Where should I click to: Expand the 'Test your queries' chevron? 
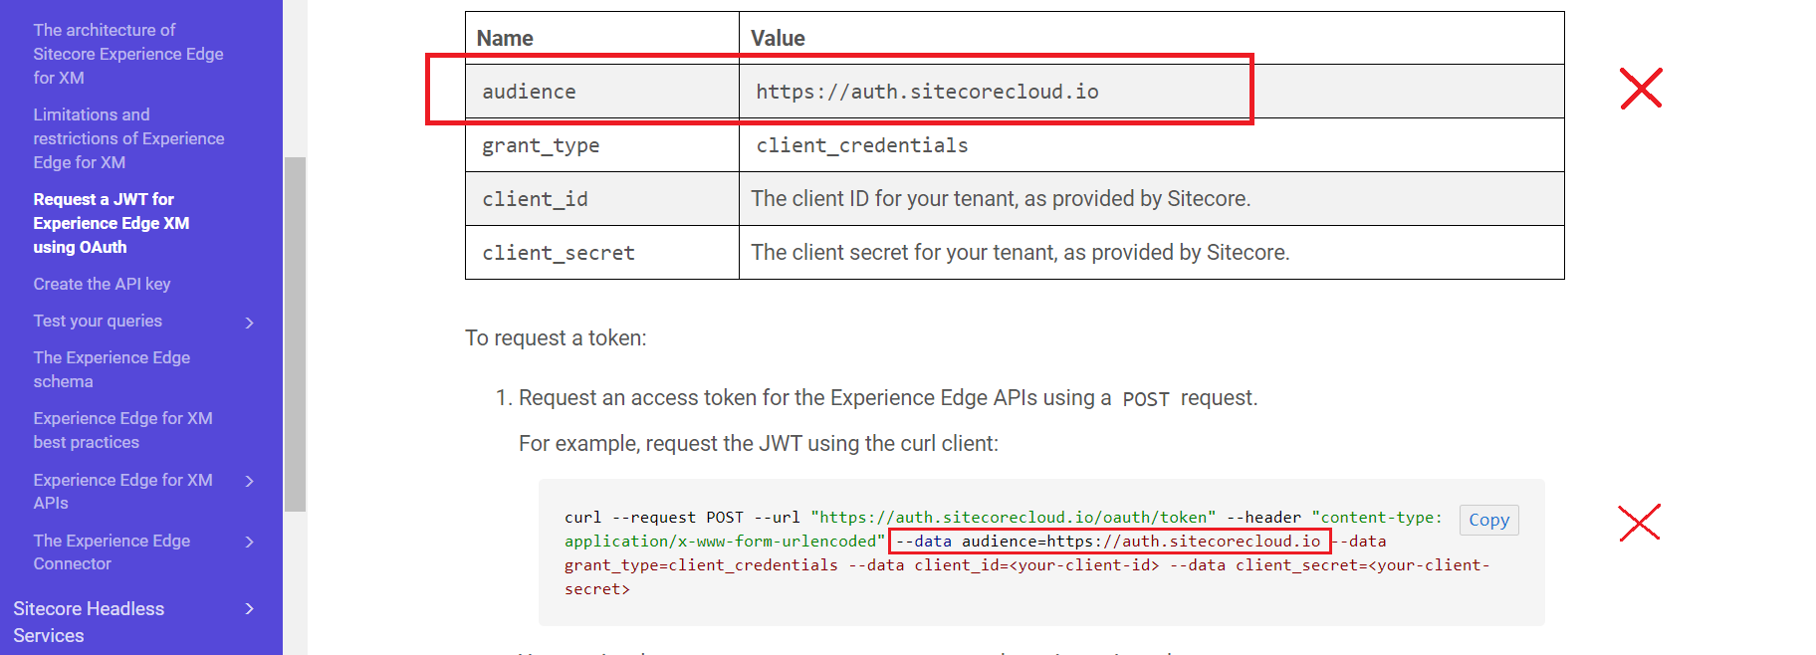click(x=250, y=322)
